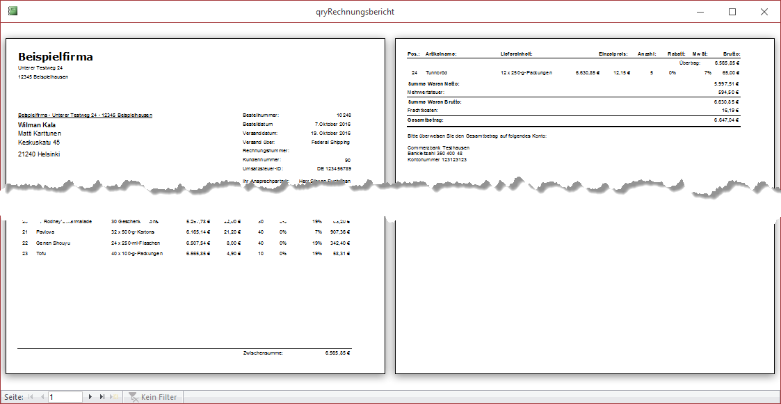Click the VAT ID DE 123456789

pos(334,169)
